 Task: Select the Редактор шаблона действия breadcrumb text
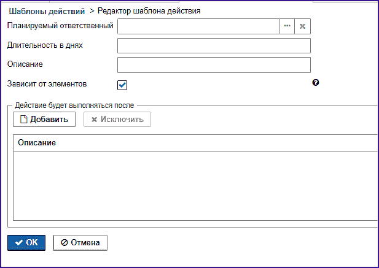[x=149, y=11]
